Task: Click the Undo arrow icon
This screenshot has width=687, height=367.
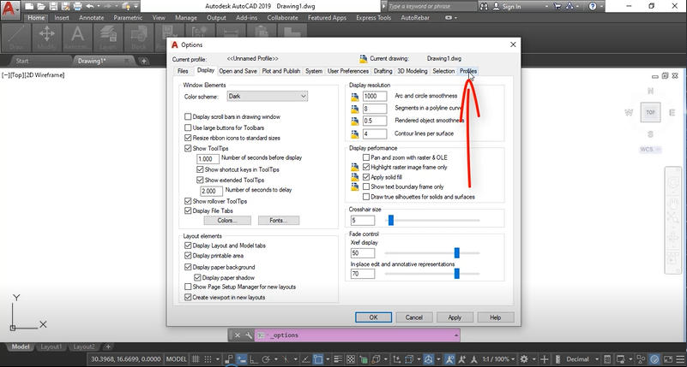Action: pyautogui.click(x=90, y=6)
